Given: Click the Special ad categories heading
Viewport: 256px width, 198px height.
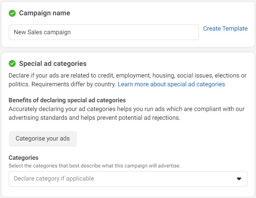Looking at the screenshot, I should click(x=53, y=63).
